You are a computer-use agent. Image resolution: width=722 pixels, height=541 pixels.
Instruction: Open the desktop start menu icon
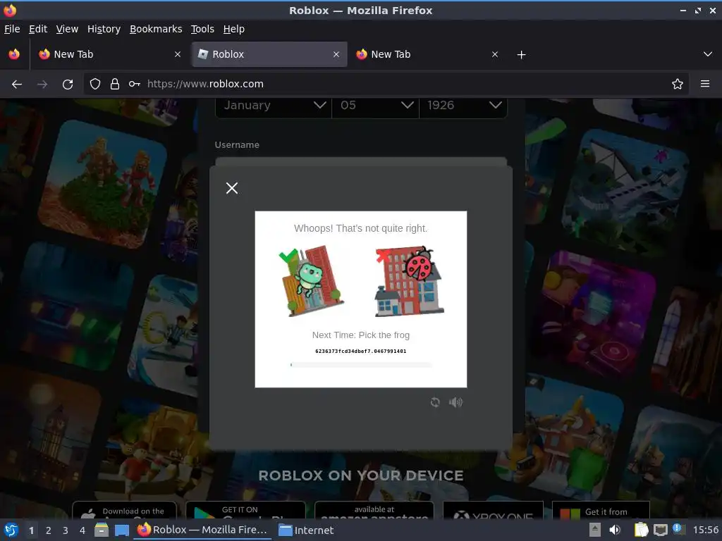(11, 530)
